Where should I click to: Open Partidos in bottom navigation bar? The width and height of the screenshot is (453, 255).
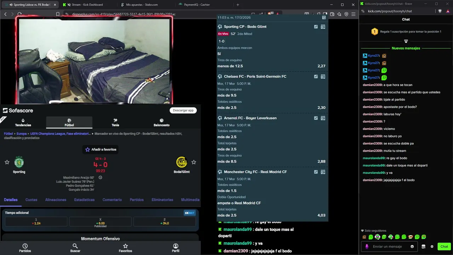click(25, 248)
